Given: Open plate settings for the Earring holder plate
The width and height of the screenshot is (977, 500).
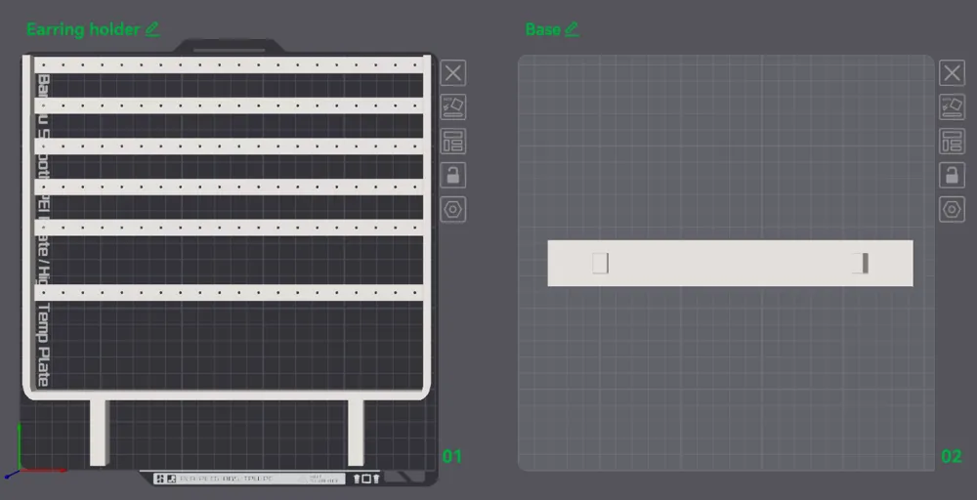Looking at the screenshot, I should point(453,209).
